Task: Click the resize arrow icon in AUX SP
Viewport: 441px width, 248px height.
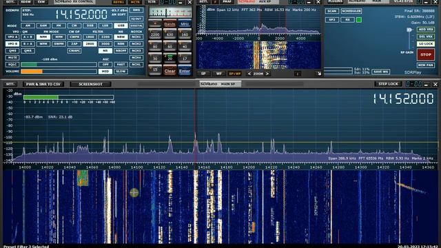Action: coord(318,74)
